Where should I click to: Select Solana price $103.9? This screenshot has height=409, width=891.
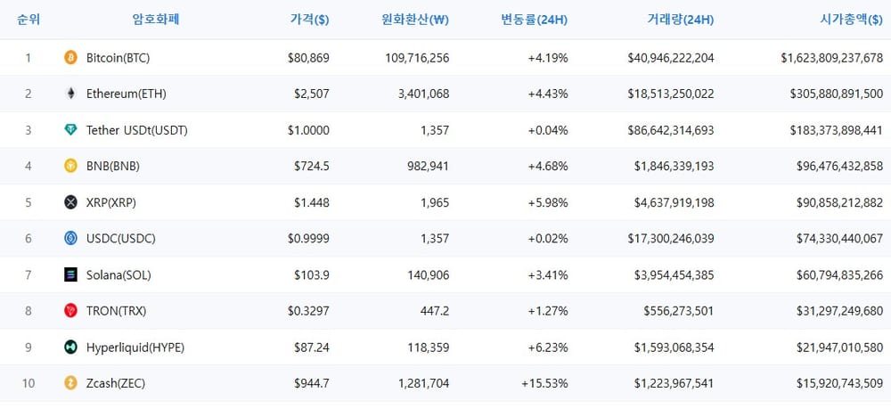click(311, 275)
